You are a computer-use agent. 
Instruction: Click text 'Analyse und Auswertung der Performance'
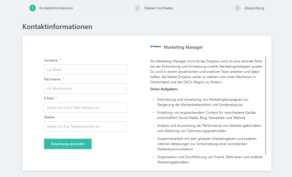point(189,126)
